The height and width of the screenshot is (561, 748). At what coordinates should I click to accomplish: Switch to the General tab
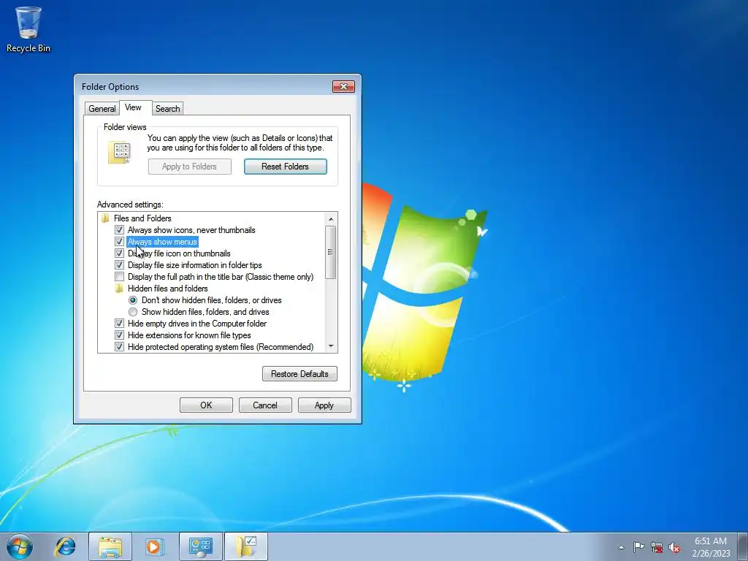[x=102, y=109]
